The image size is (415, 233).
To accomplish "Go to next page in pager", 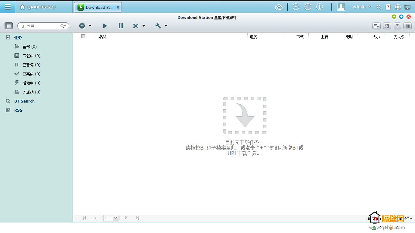I will pyautogui.click(x=126, y=218).
